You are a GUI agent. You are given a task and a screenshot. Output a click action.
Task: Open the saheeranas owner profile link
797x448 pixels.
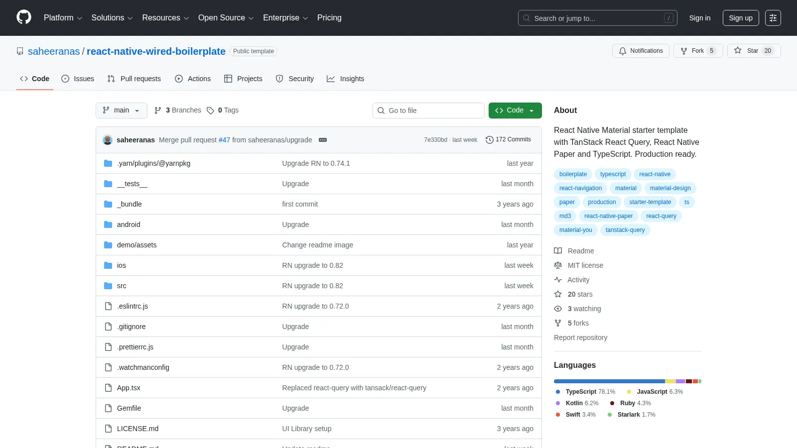pos(54,51)
